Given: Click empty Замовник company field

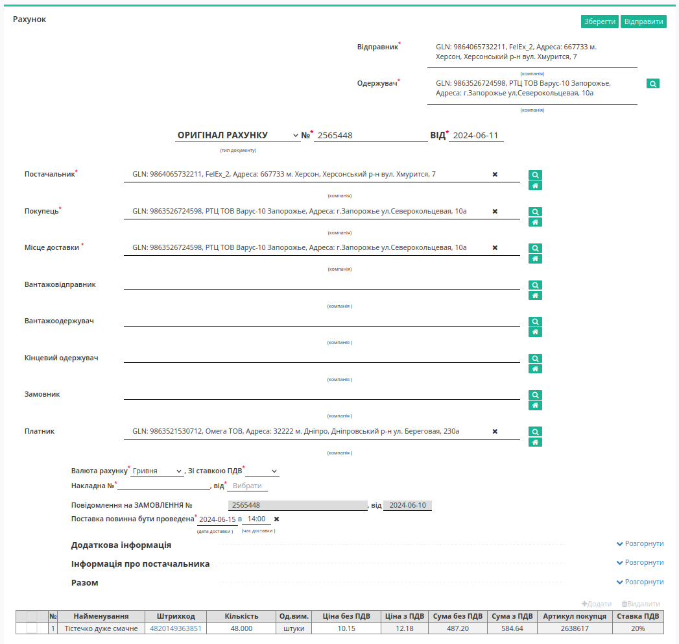Looking at the screenshot, I should pyautogui.click(x=322, y=393).
